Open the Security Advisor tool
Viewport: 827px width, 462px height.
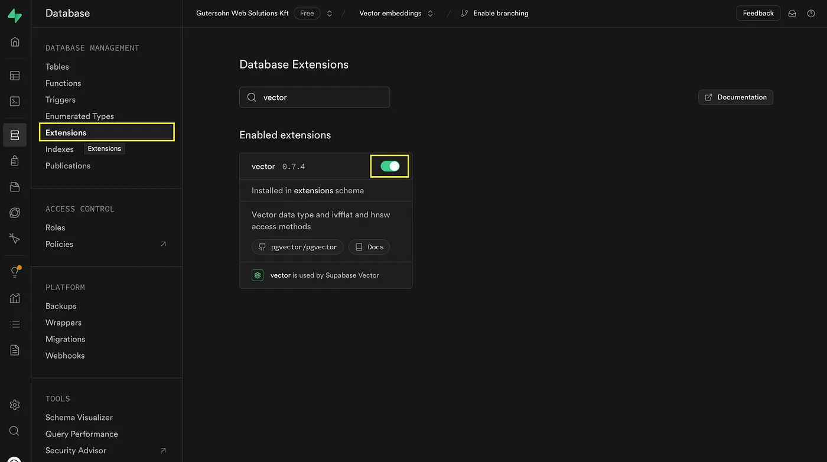tap(76, 450)
